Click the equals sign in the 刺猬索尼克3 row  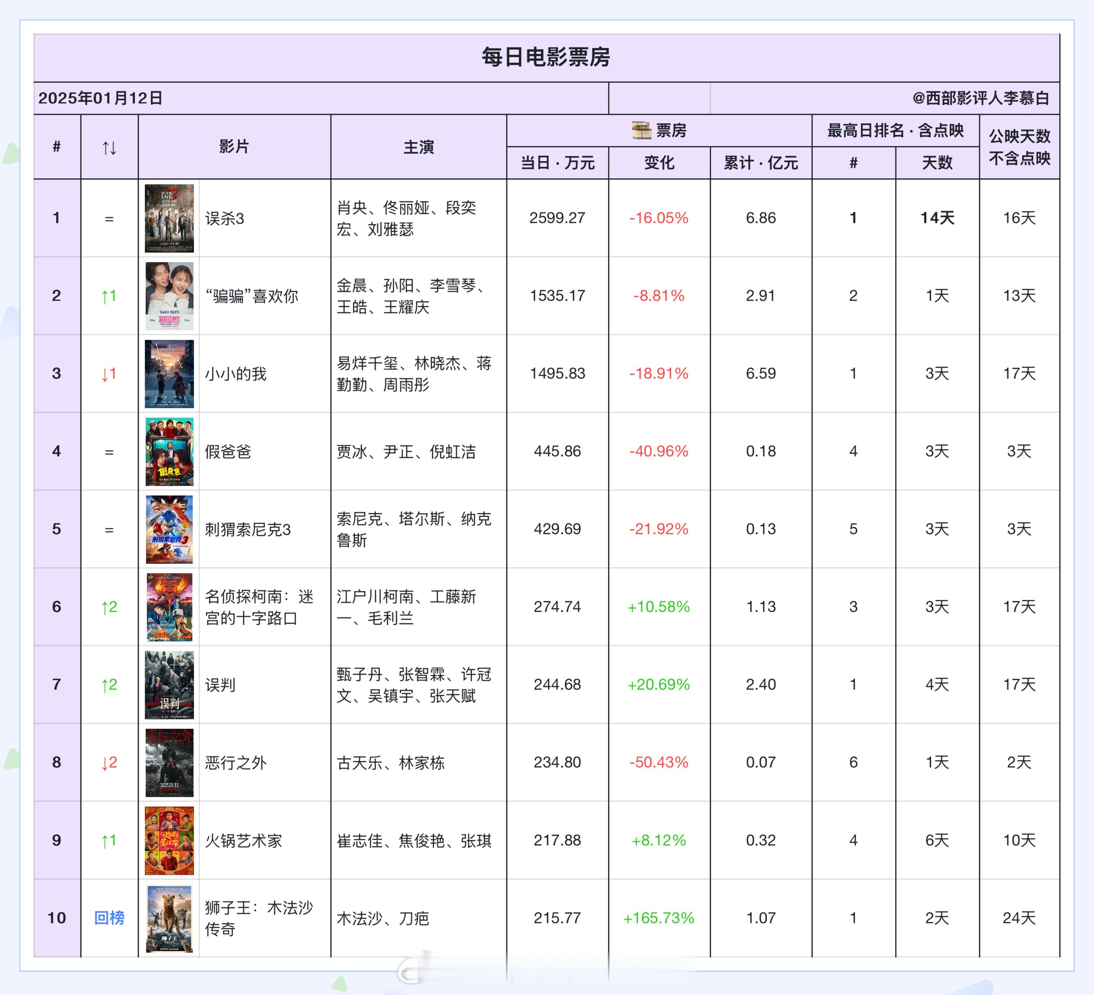click(109, 529)
